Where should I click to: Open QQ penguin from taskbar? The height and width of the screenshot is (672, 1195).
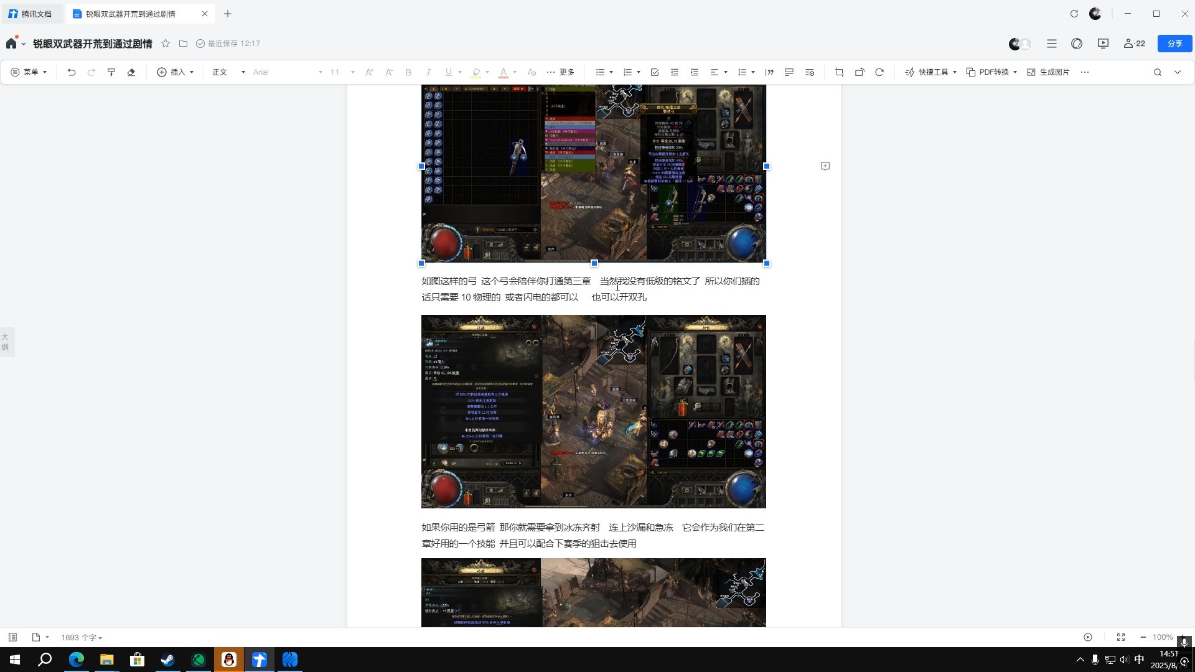[x=228, y=660]
